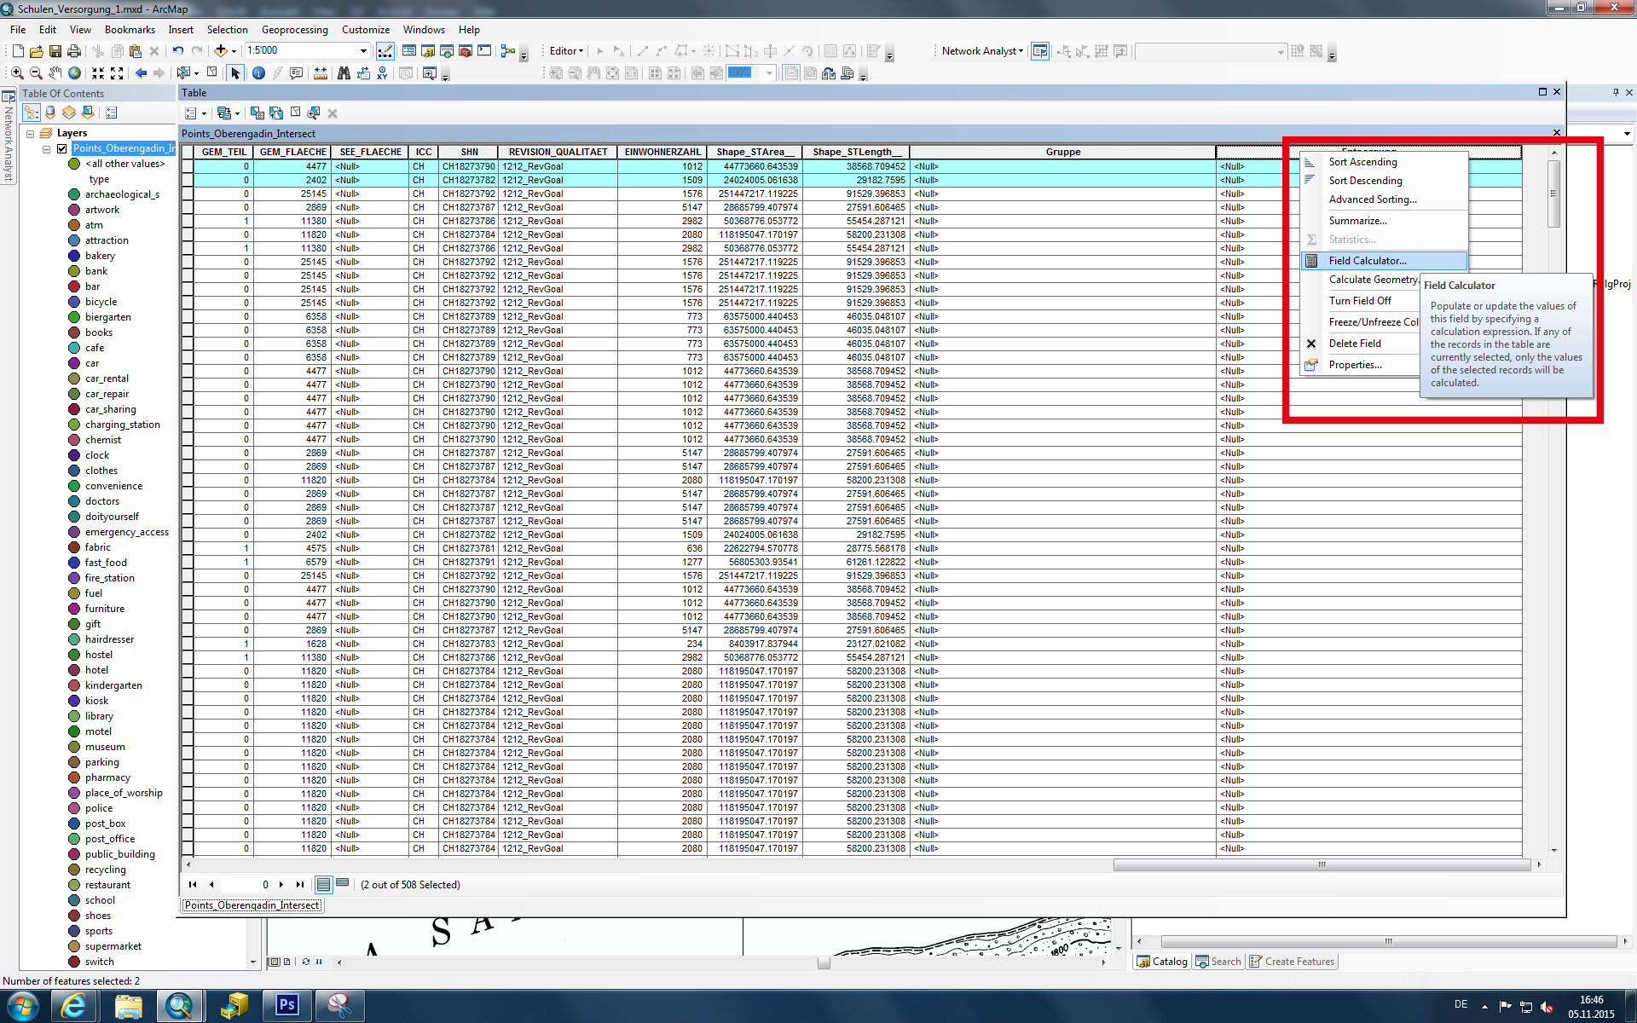The image size is (1637, 1023).
Task: Select the Pan hand tool
Action: tap(55, 73)
